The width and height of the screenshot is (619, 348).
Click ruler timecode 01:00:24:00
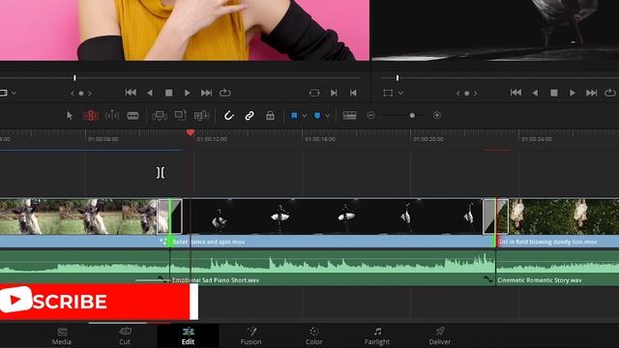537,139
